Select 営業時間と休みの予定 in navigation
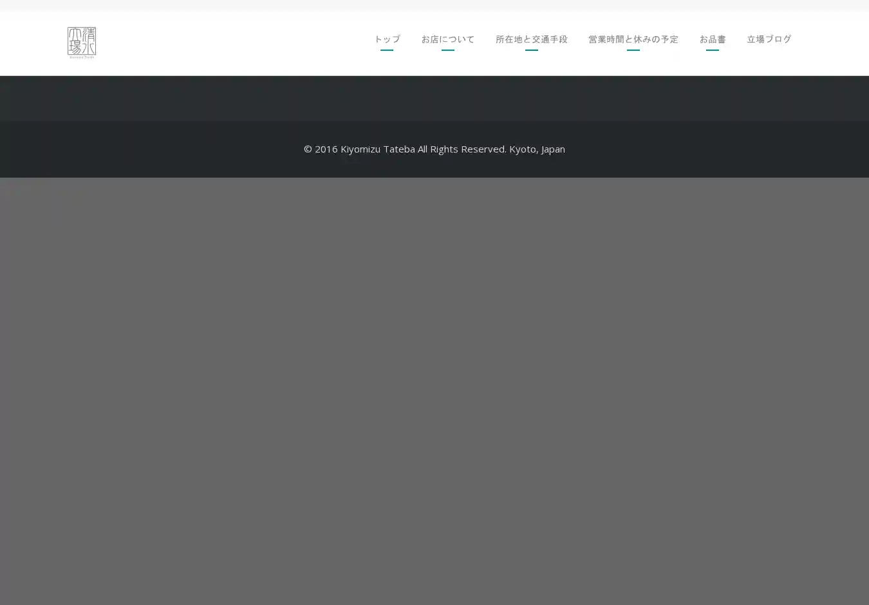This screenshot has height=605, width=869. (x=633, y=39)
